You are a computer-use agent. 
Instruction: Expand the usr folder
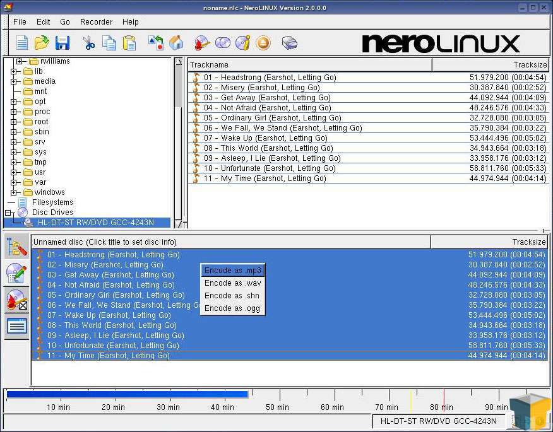(x=13, y=172)
